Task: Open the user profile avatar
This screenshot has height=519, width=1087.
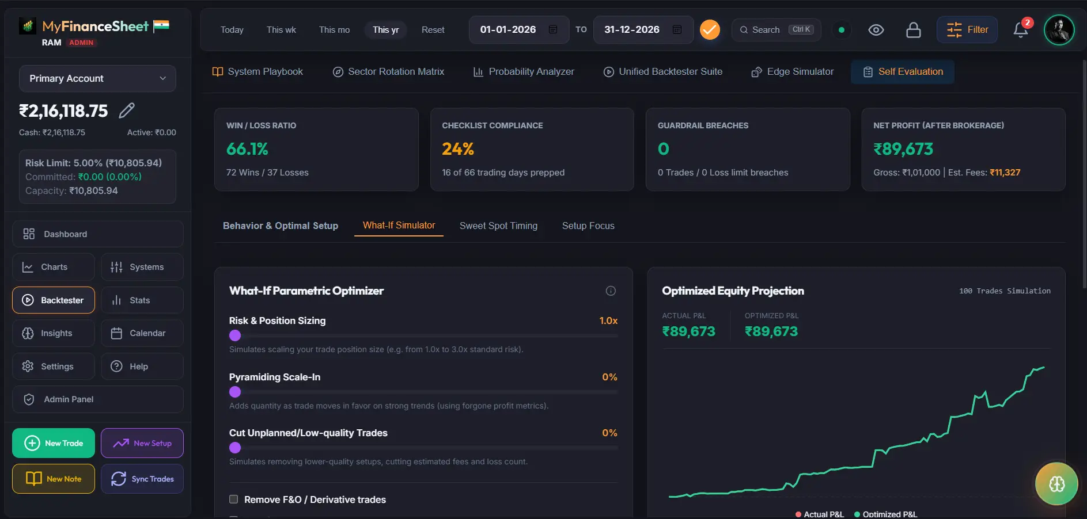Action: pos(1059,30)
